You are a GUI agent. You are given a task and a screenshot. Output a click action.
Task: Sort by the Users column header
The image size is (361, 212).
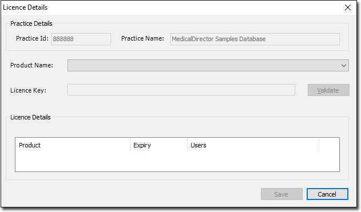pyautogui.click(x=253, y=145)
